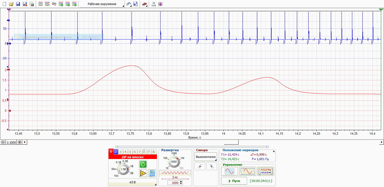
Task: Select the overlapping loop waveforms icon
Action: pos(54,4)
